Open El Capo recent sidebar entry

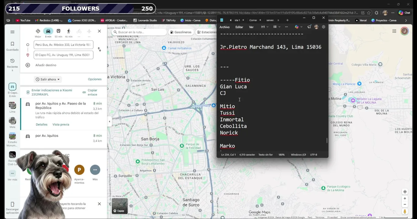click(x=12, y=90)
